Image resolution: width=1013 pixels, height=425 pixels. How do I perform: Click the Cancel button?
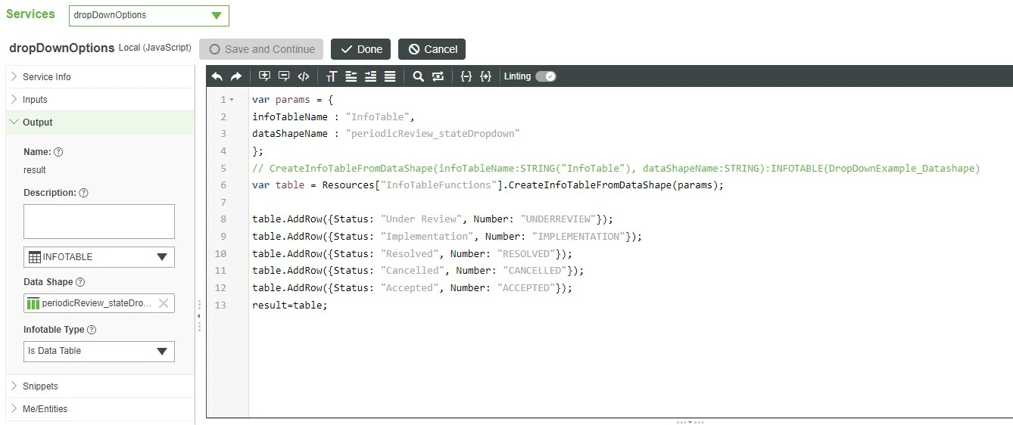coord(432,49)
